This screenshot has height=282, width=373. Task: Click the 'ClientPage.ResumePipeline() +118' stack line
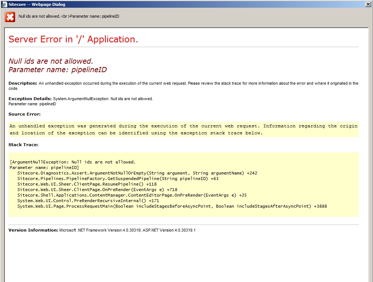87,184
